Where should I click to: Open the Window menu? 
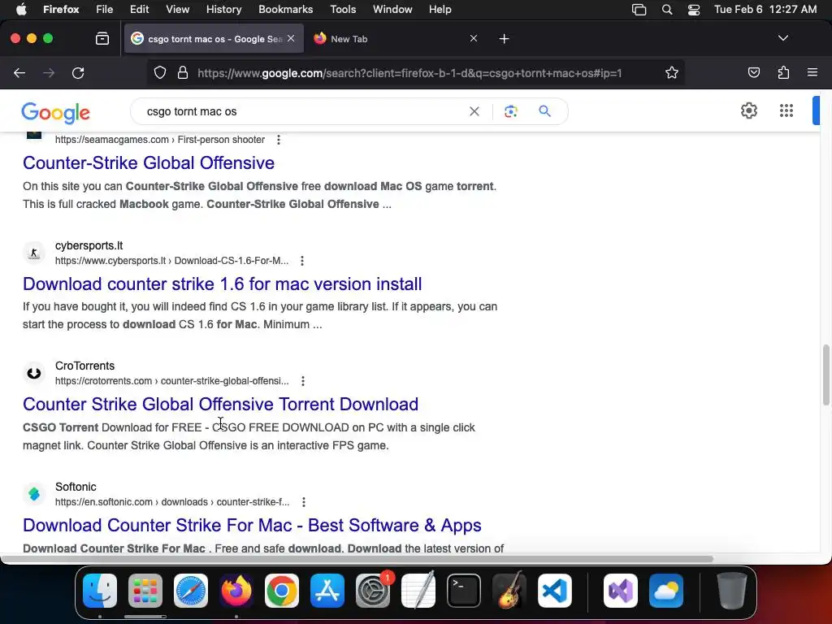pyautogui.click(x=392, y=9)
